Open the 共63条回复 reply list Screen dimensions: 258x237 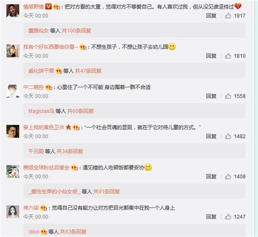click(x=73, y=232)
